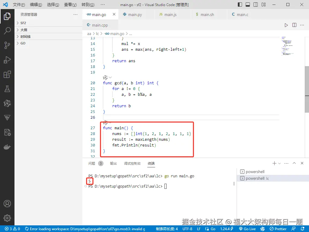This screenshot has height=232, width=309.
Task: Select the first powershell terminal
Action: (x=273, y=172)
